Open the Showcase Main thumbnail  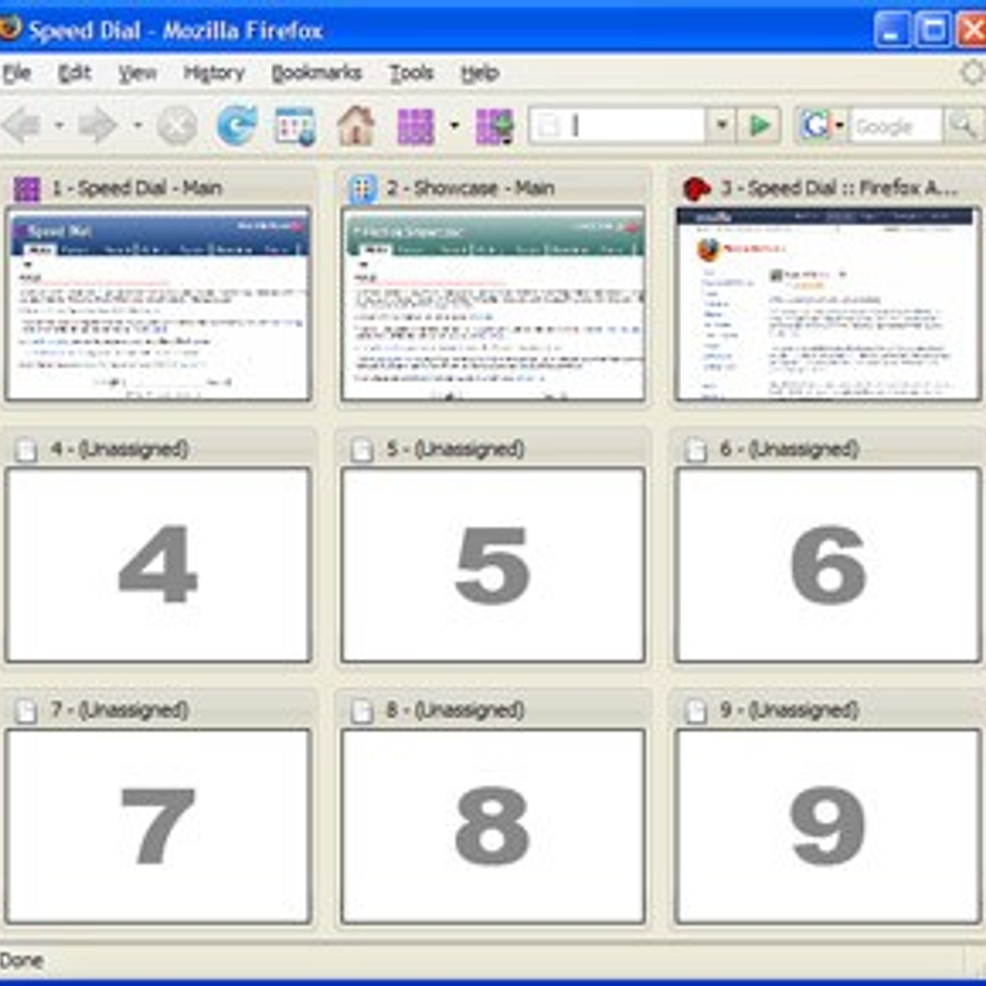point(493,304)
